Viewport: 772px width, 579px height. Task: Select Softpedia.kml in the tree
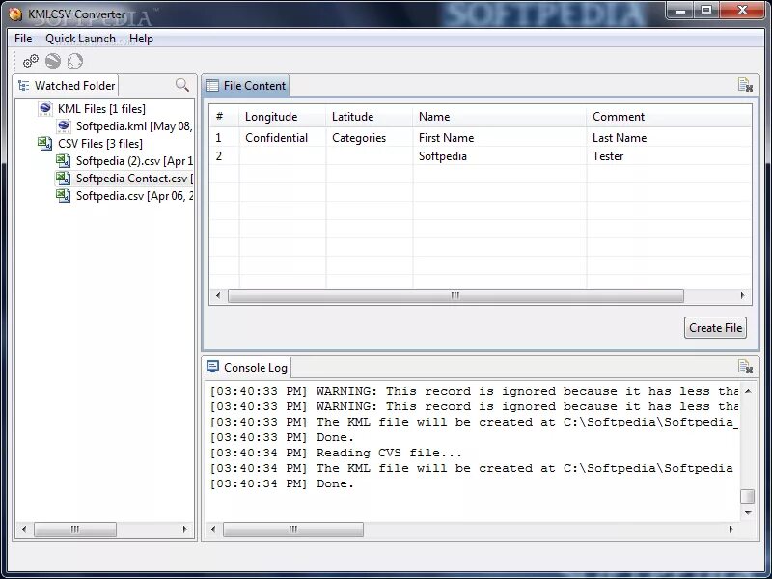point(134,126)
